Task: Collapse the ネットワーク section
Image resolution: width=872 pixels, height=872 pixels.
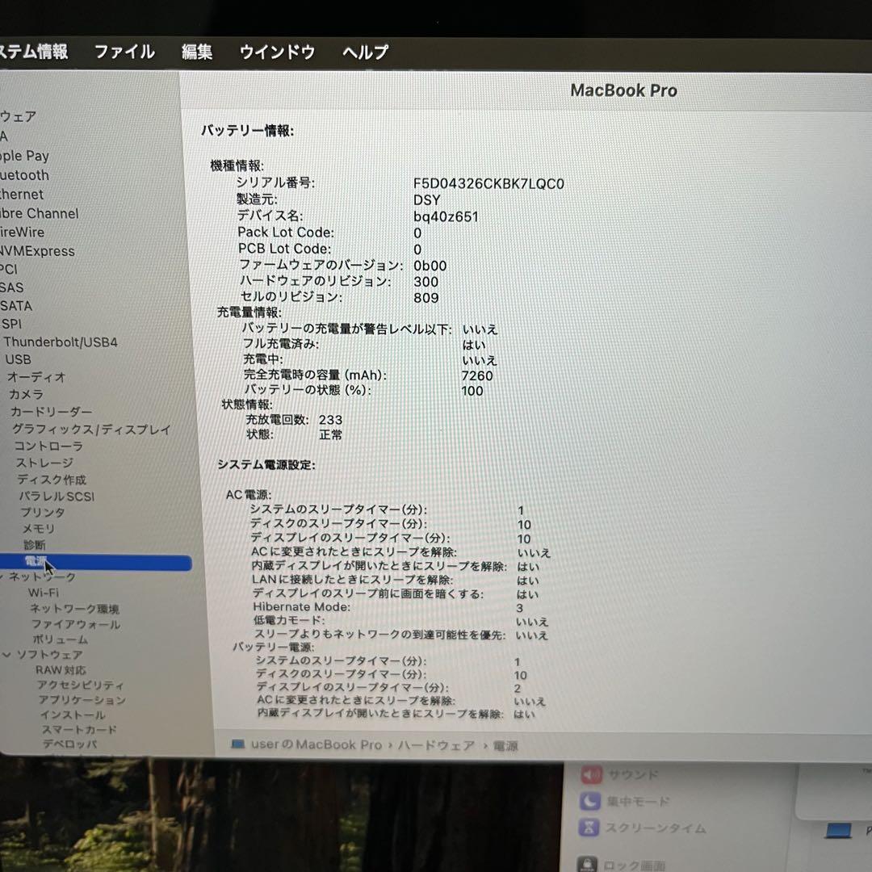Action: coord(2,576)
